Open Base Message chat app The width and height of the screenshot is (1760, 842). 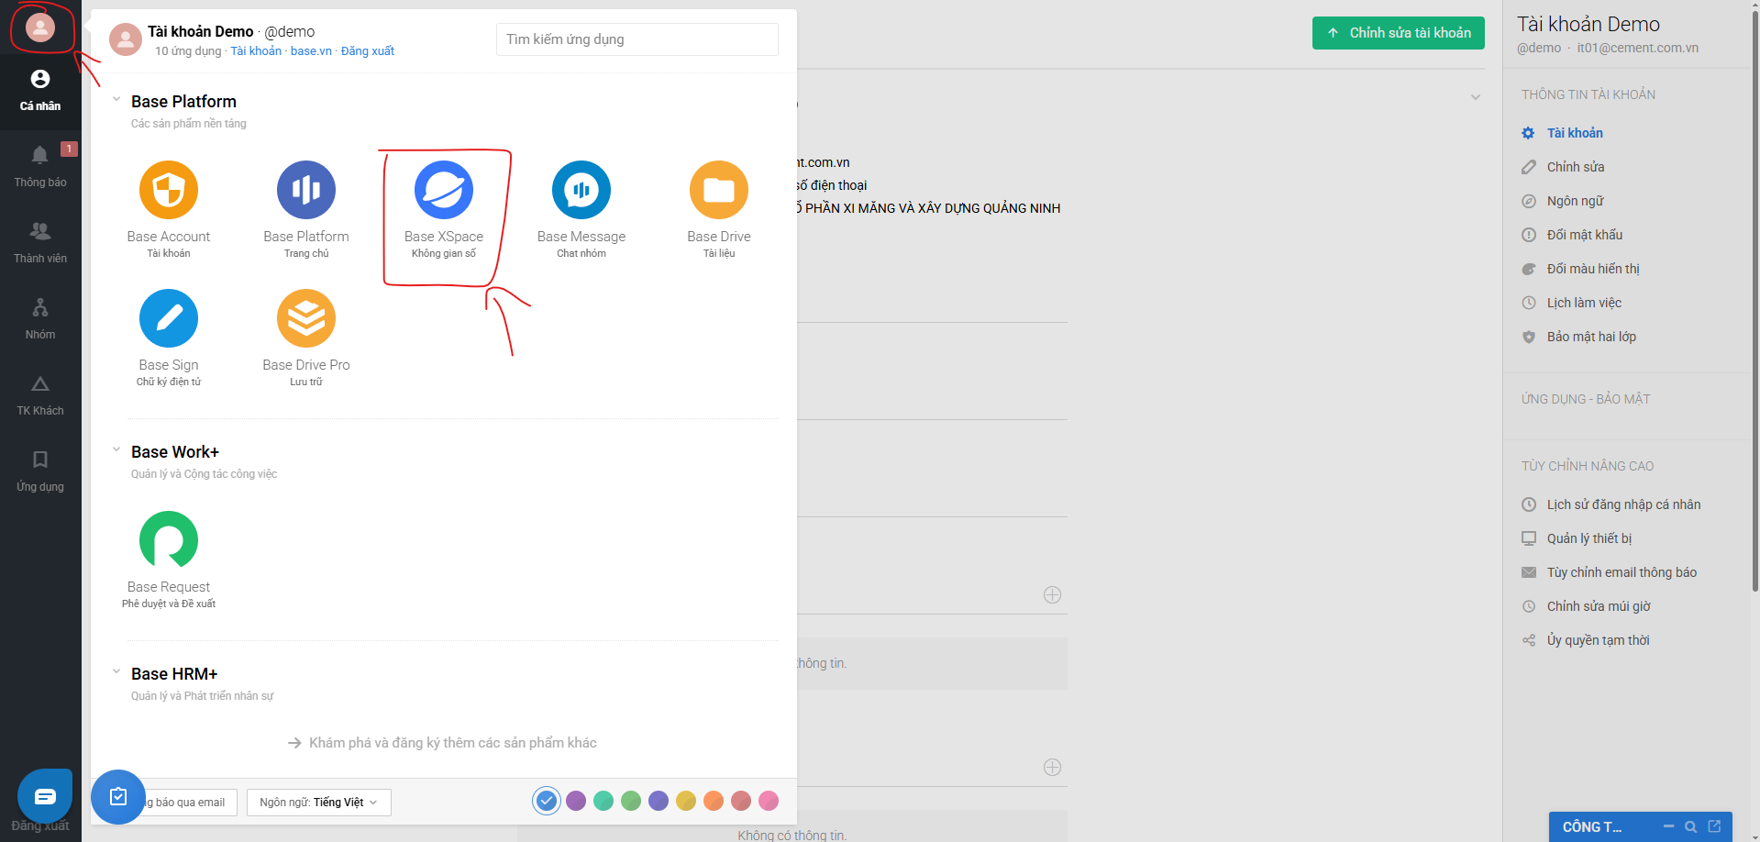coord(581,191)
